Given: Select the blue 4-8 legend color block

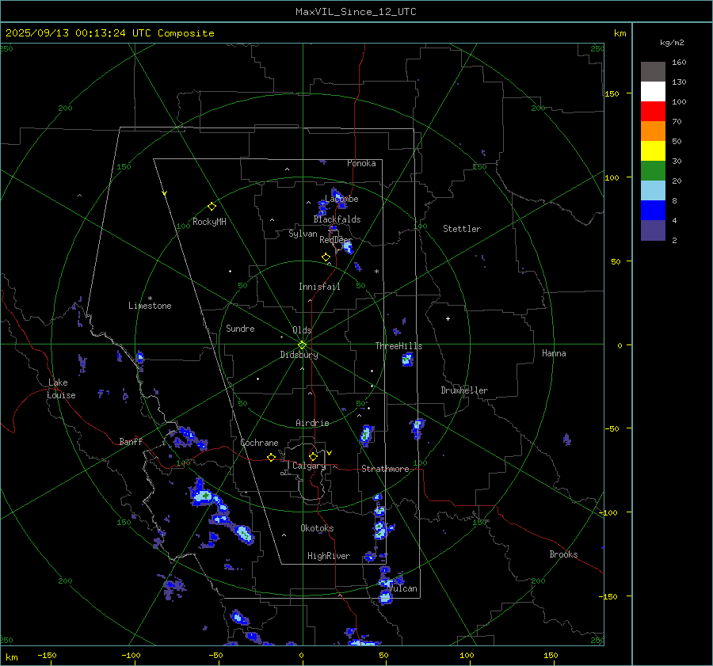Looking at the screenshot, I should (x=653, y=211).
